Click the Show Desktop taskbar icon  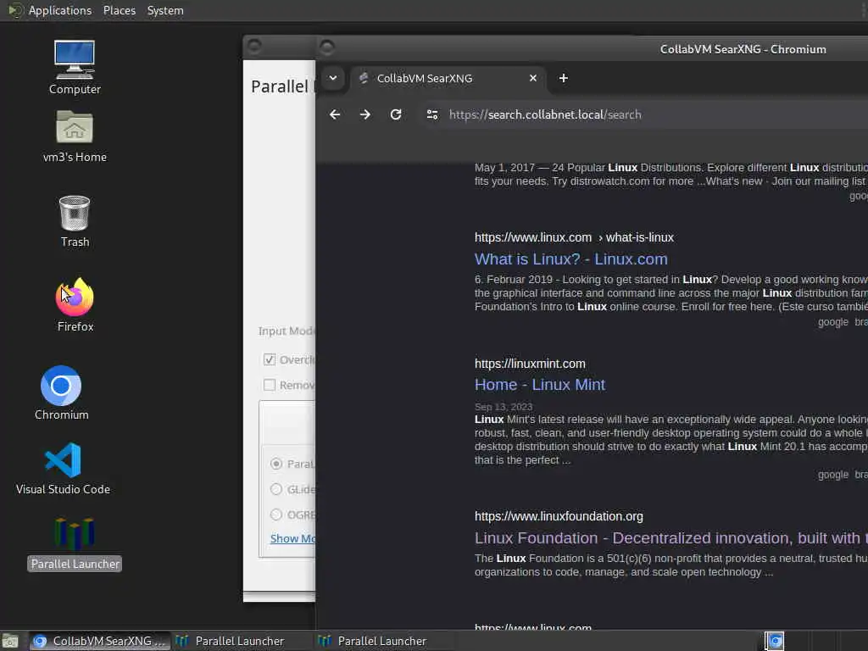10,641
